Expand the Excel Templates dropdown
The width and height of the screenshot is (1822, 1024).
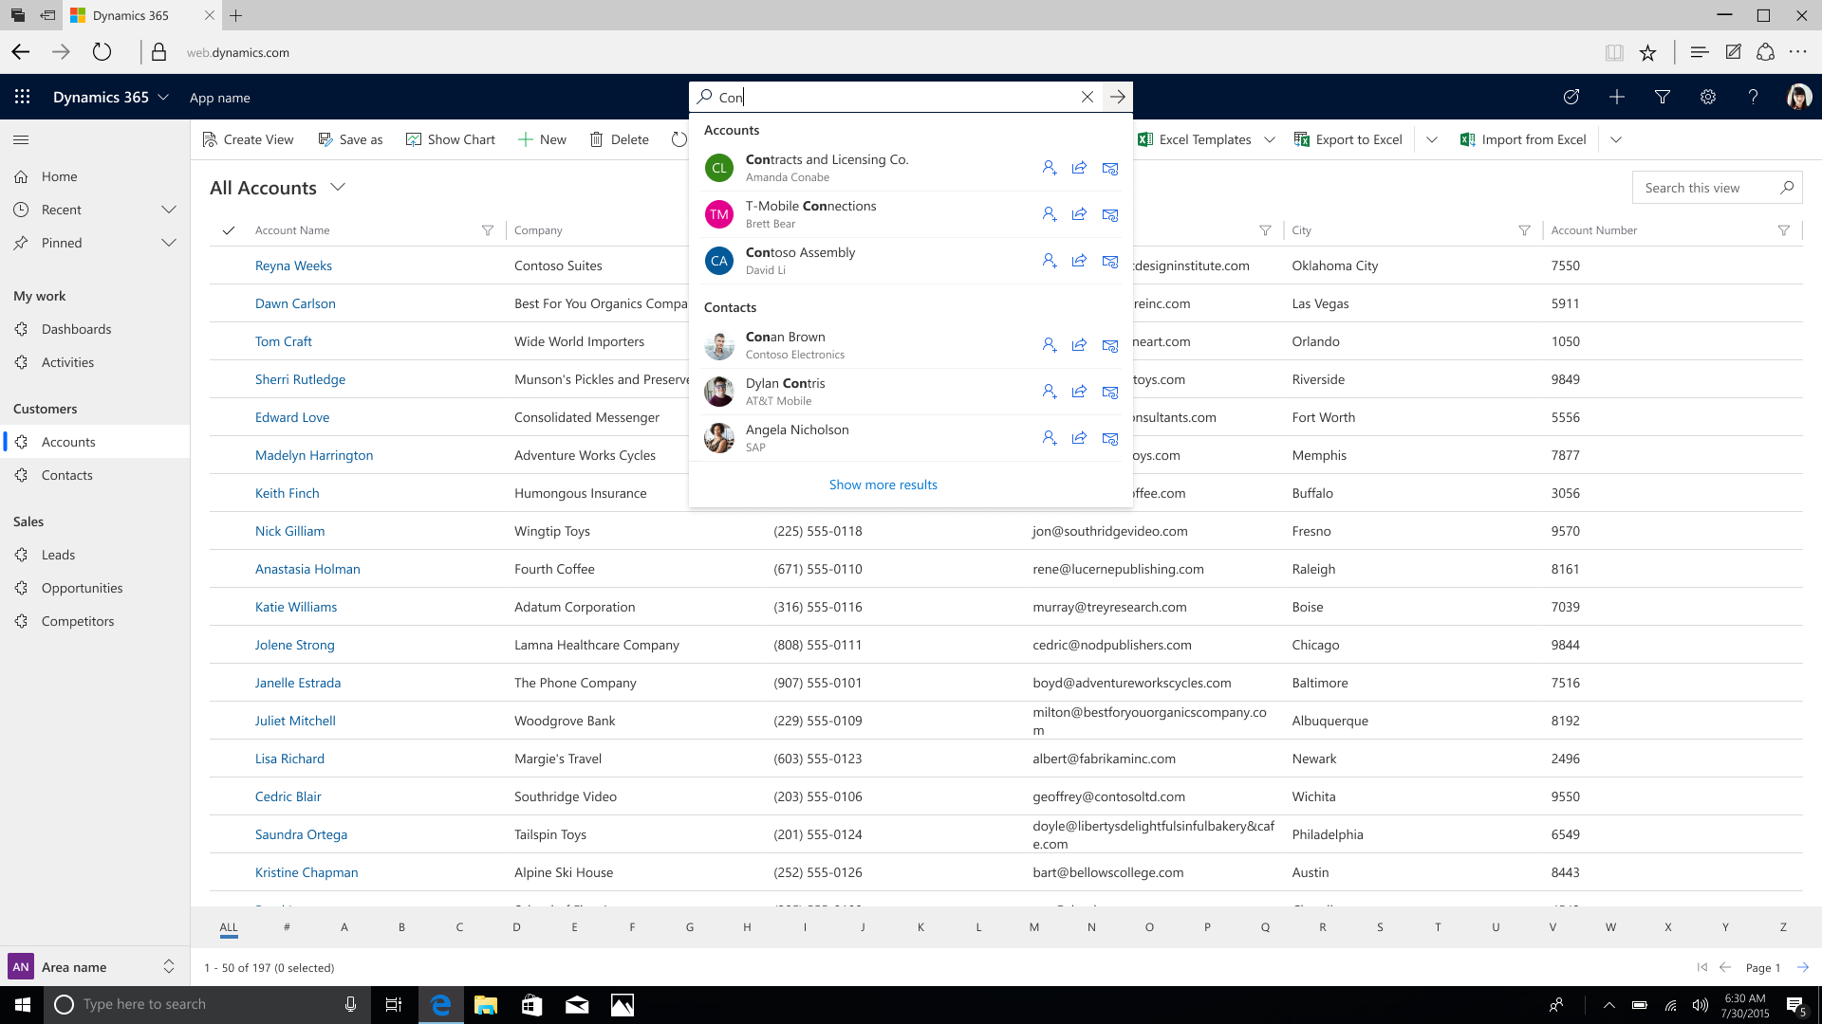(x=1270, y=138)
